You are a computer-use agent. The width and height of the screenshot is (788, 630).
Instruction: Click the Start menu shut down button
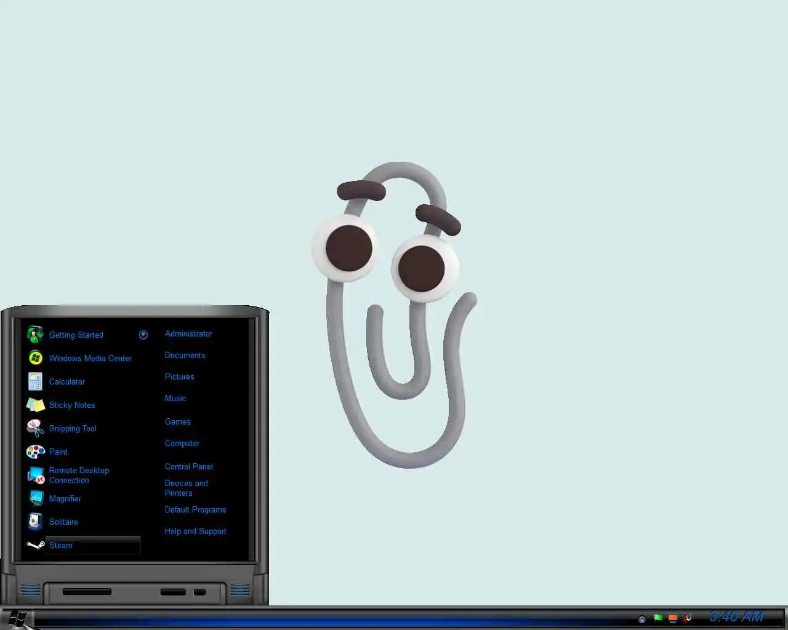coord(173,592)
